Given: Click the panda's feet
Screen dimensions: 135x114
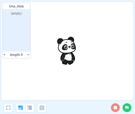Looking at the screenshot, I should (67, 63).
